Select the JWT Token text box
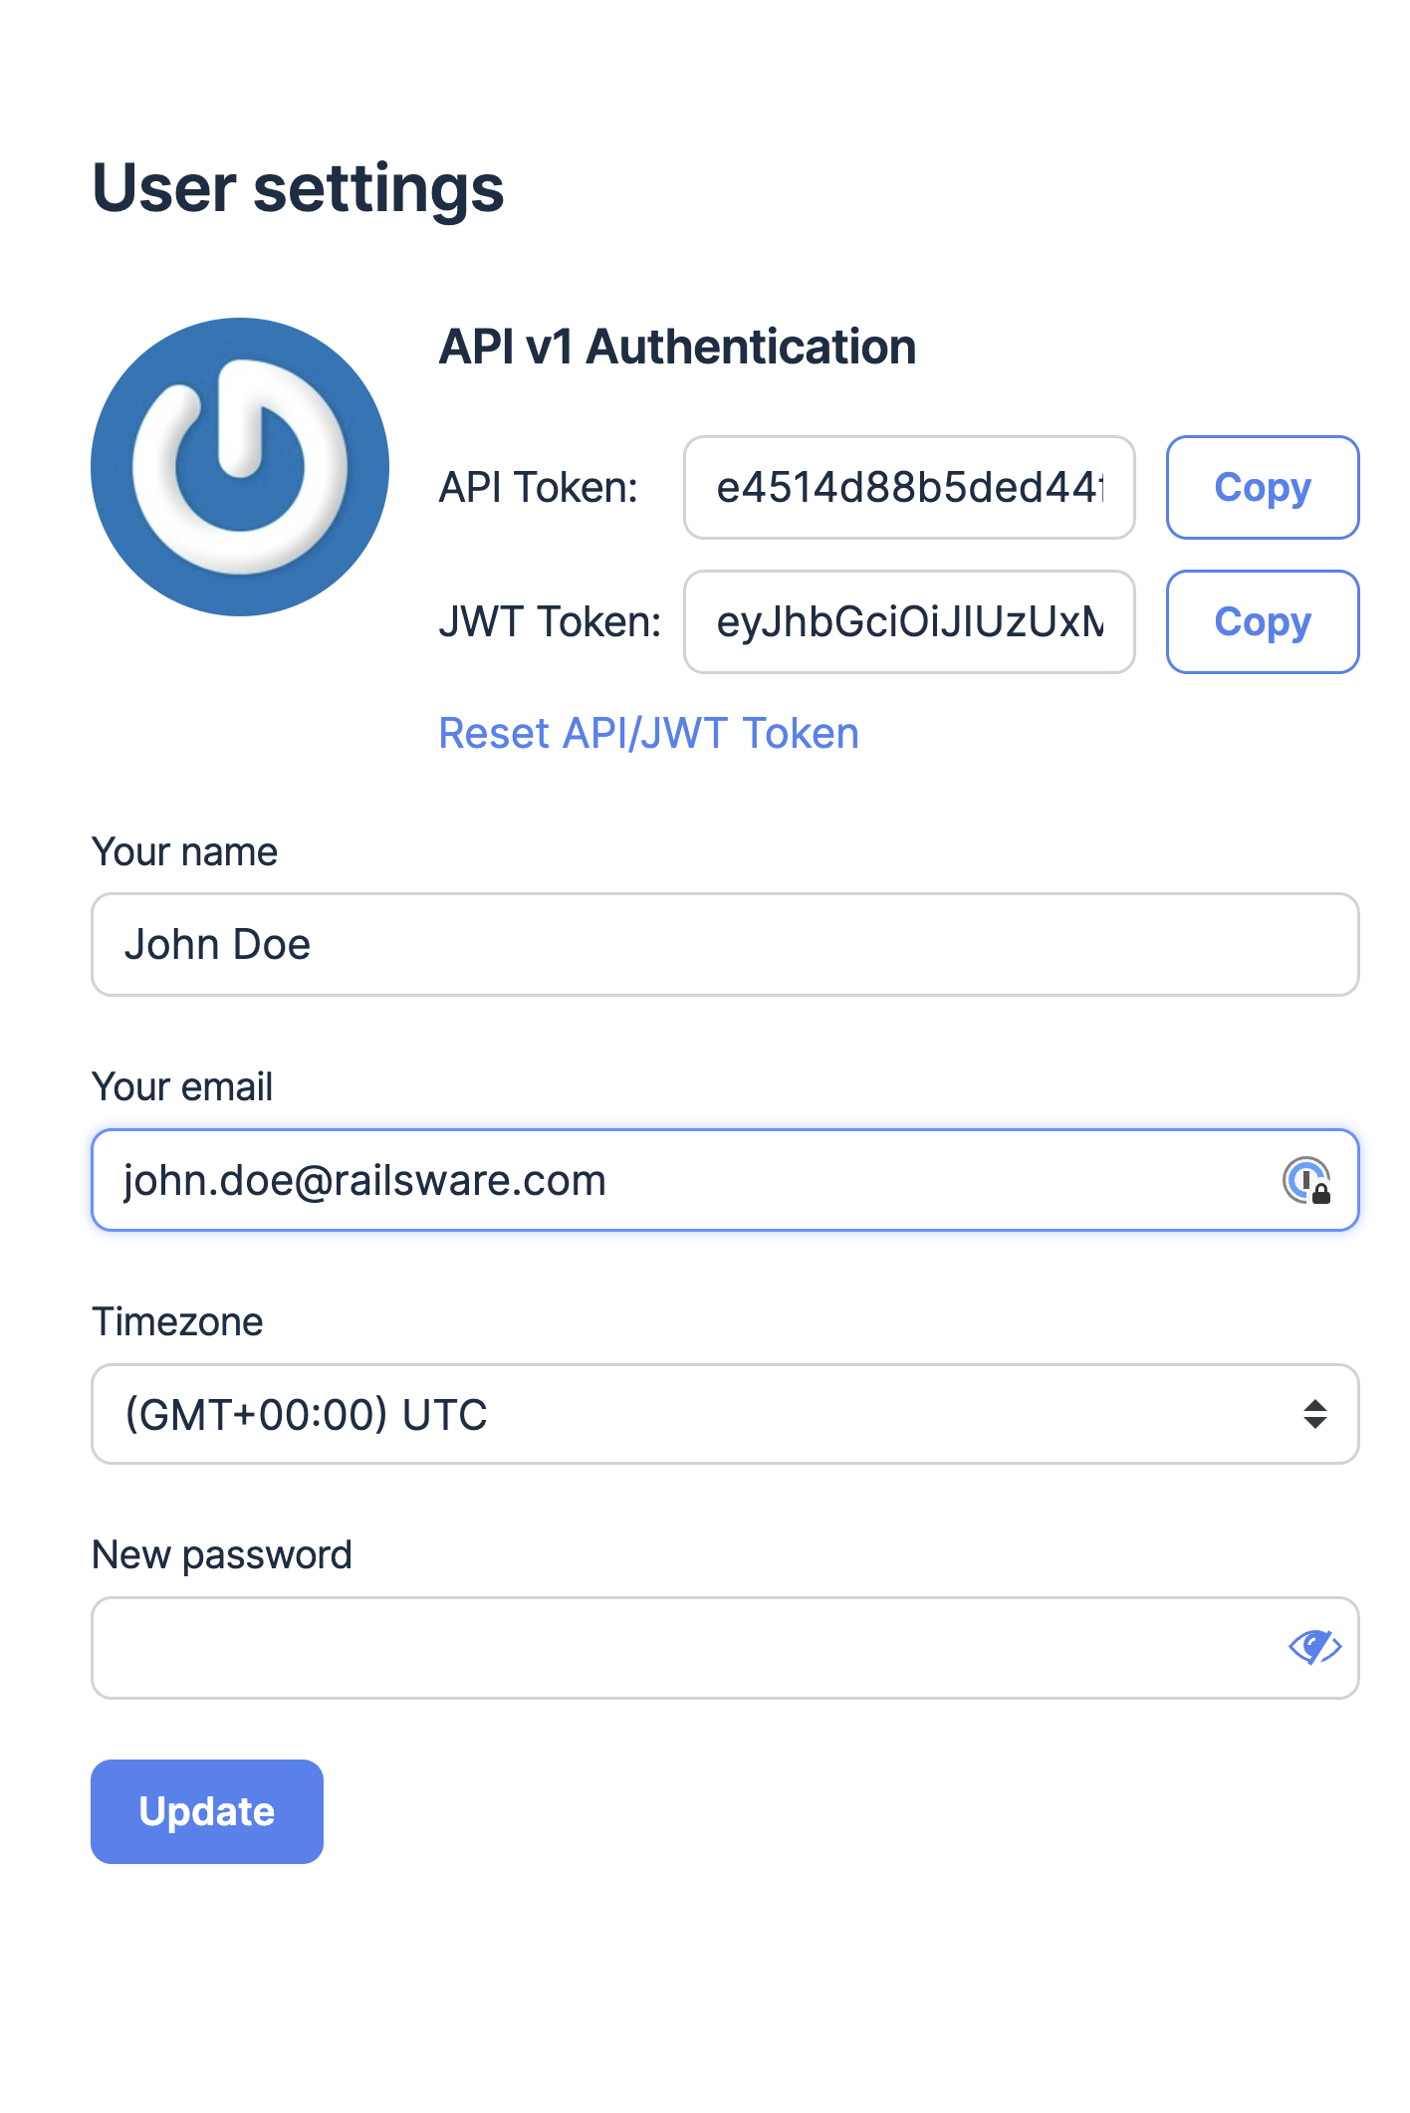The width and height of the screenshot is (1410, 2113). (x=908, y=621)
